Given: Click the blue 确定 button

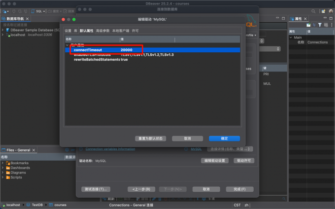Looking at the screenshot, I should tap(224, 139).
